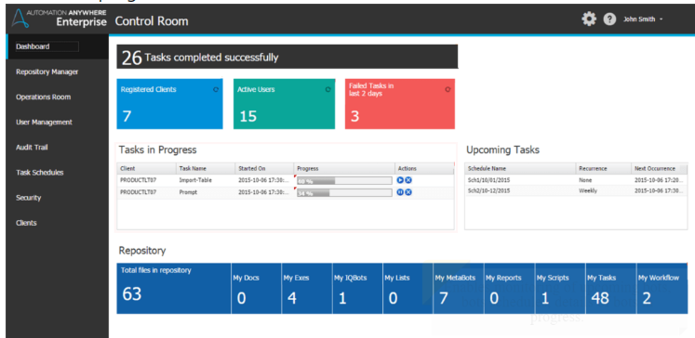Viewport: 695px width, 338px height.
Task: Click the Failed Tasks in last 2 days tile
Action: [x=400, y=104]
